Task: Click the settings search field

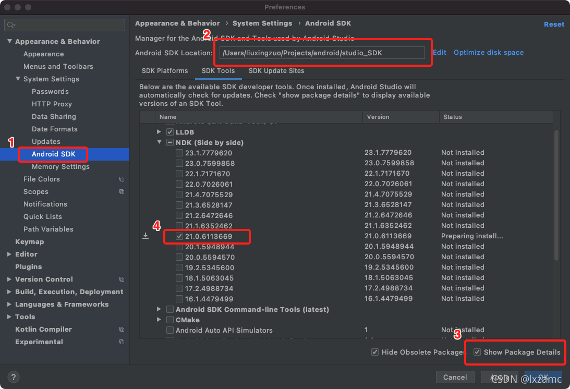Action: 65,25
